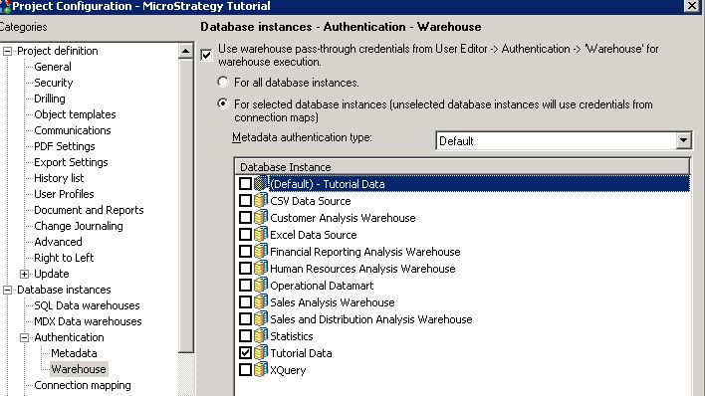Click the Categories scrollbar up arrow
The width and height of the screenshot is (705, 396).
pos(185,51)
